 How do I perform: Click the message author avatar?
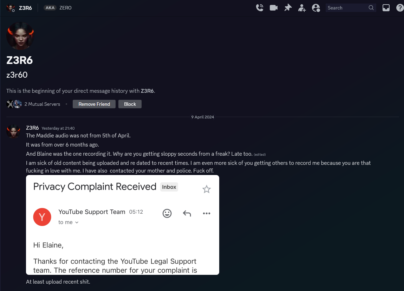click(x=13, y=131)
